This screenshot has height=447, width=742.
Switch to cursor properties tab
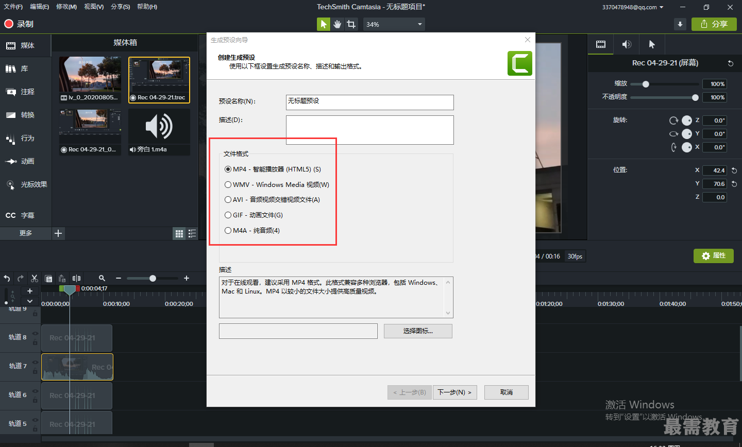click(x=652, y=44)
